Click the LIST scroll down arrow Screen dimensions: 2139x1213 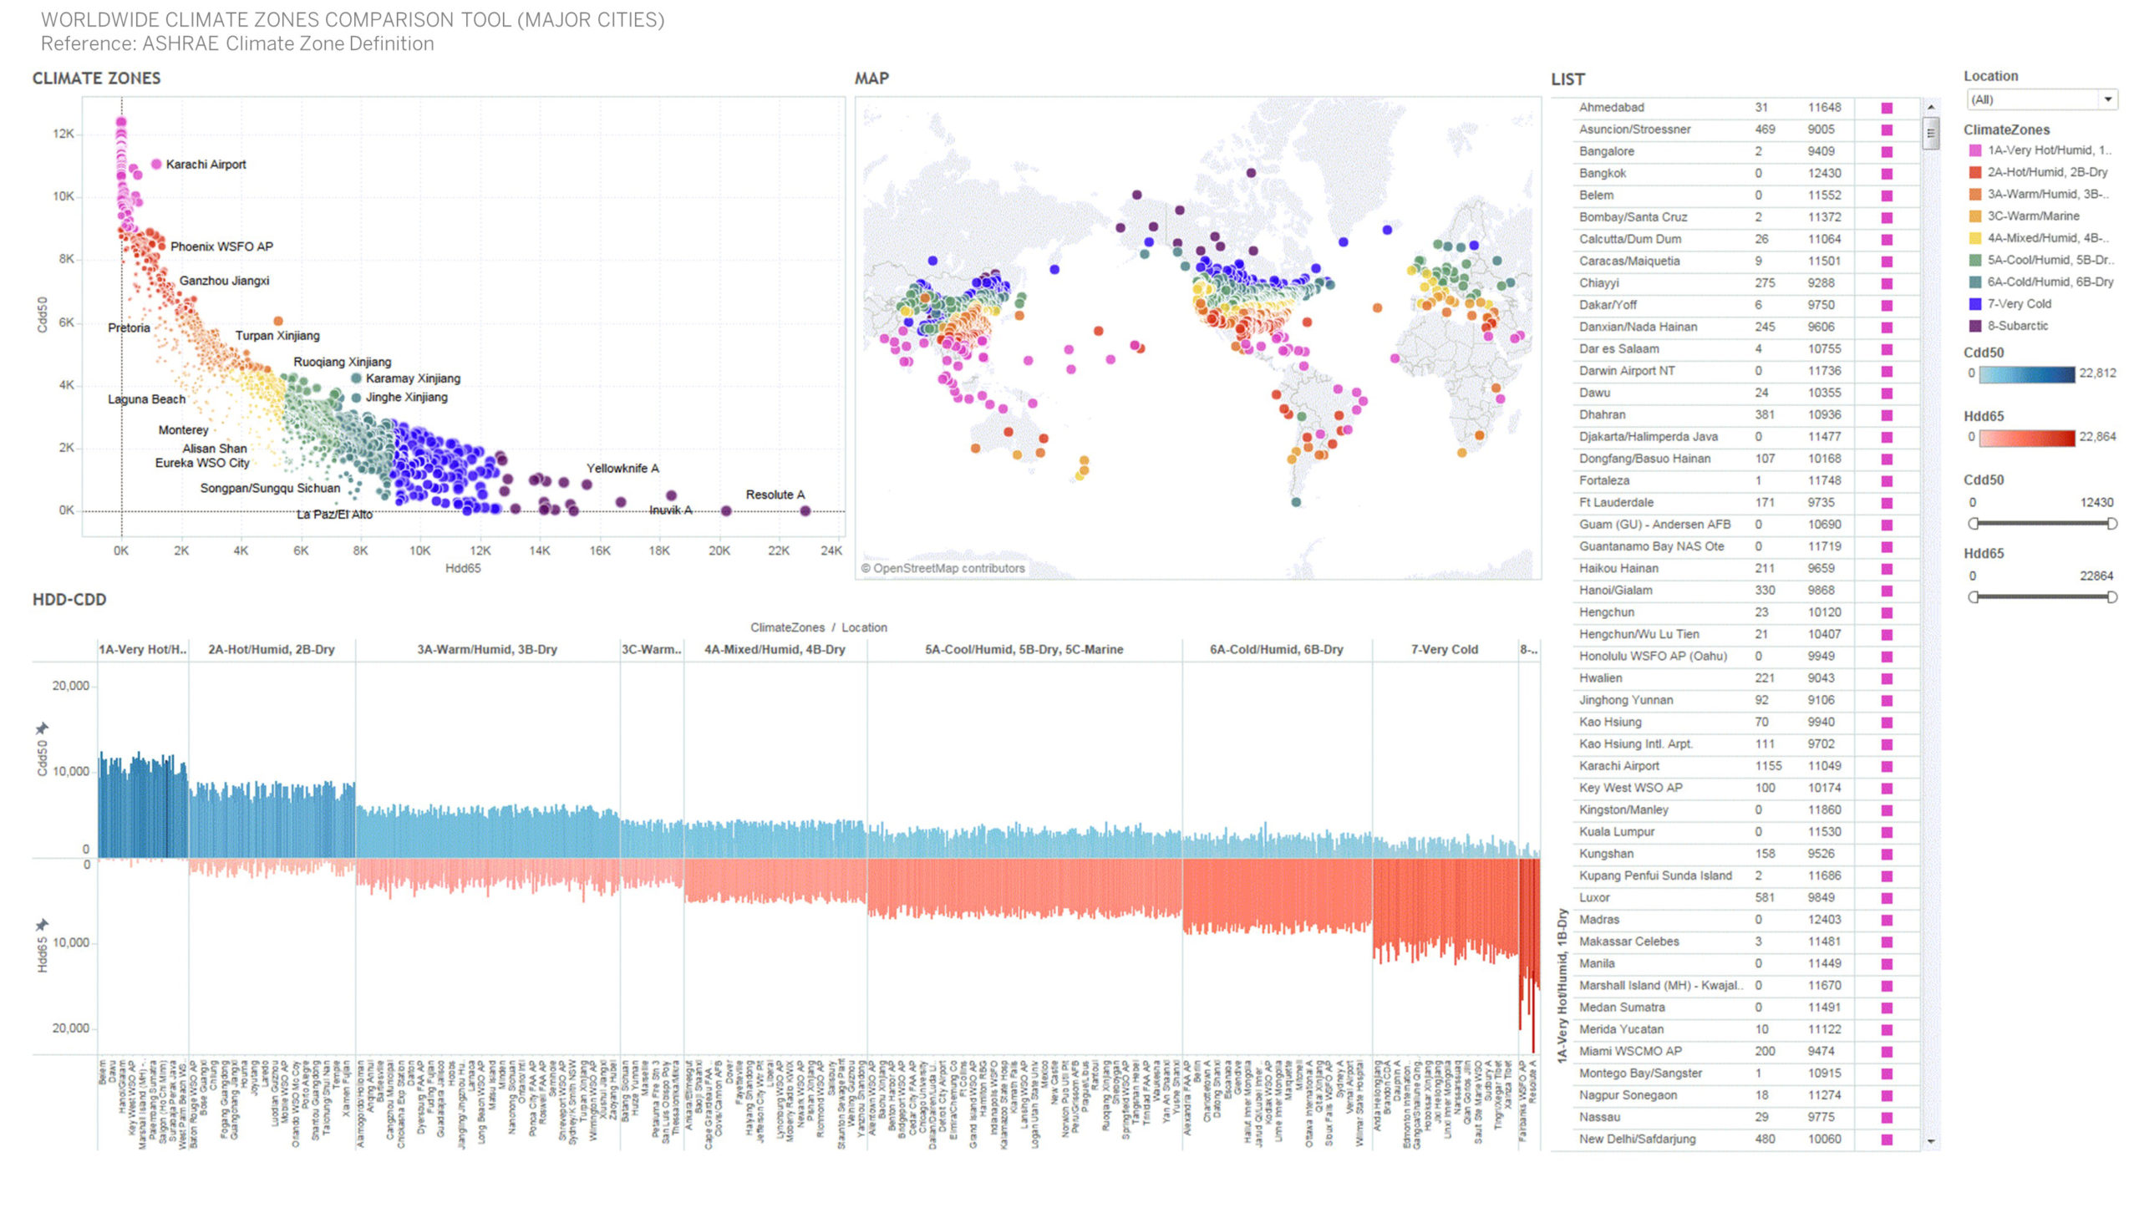pyautogui.click(x=1931, y=1140)
